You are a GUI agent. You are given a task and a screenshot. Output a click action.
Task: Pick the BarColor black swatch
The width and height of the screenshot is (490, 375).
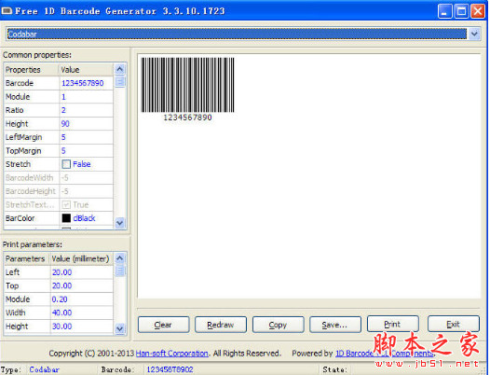click(x=66, y=218)
